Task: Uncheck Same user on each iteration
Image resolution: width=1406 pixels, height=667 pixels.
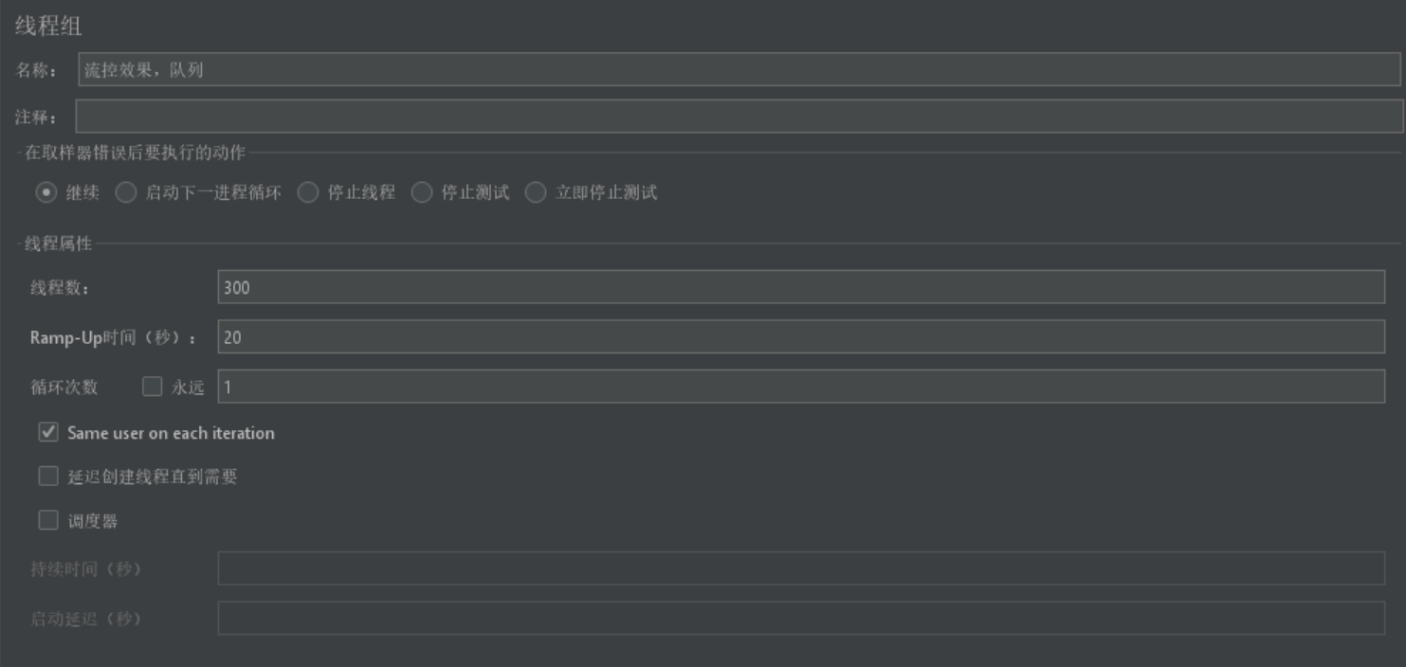Action: pyautogui.click(x=48, y=432)
